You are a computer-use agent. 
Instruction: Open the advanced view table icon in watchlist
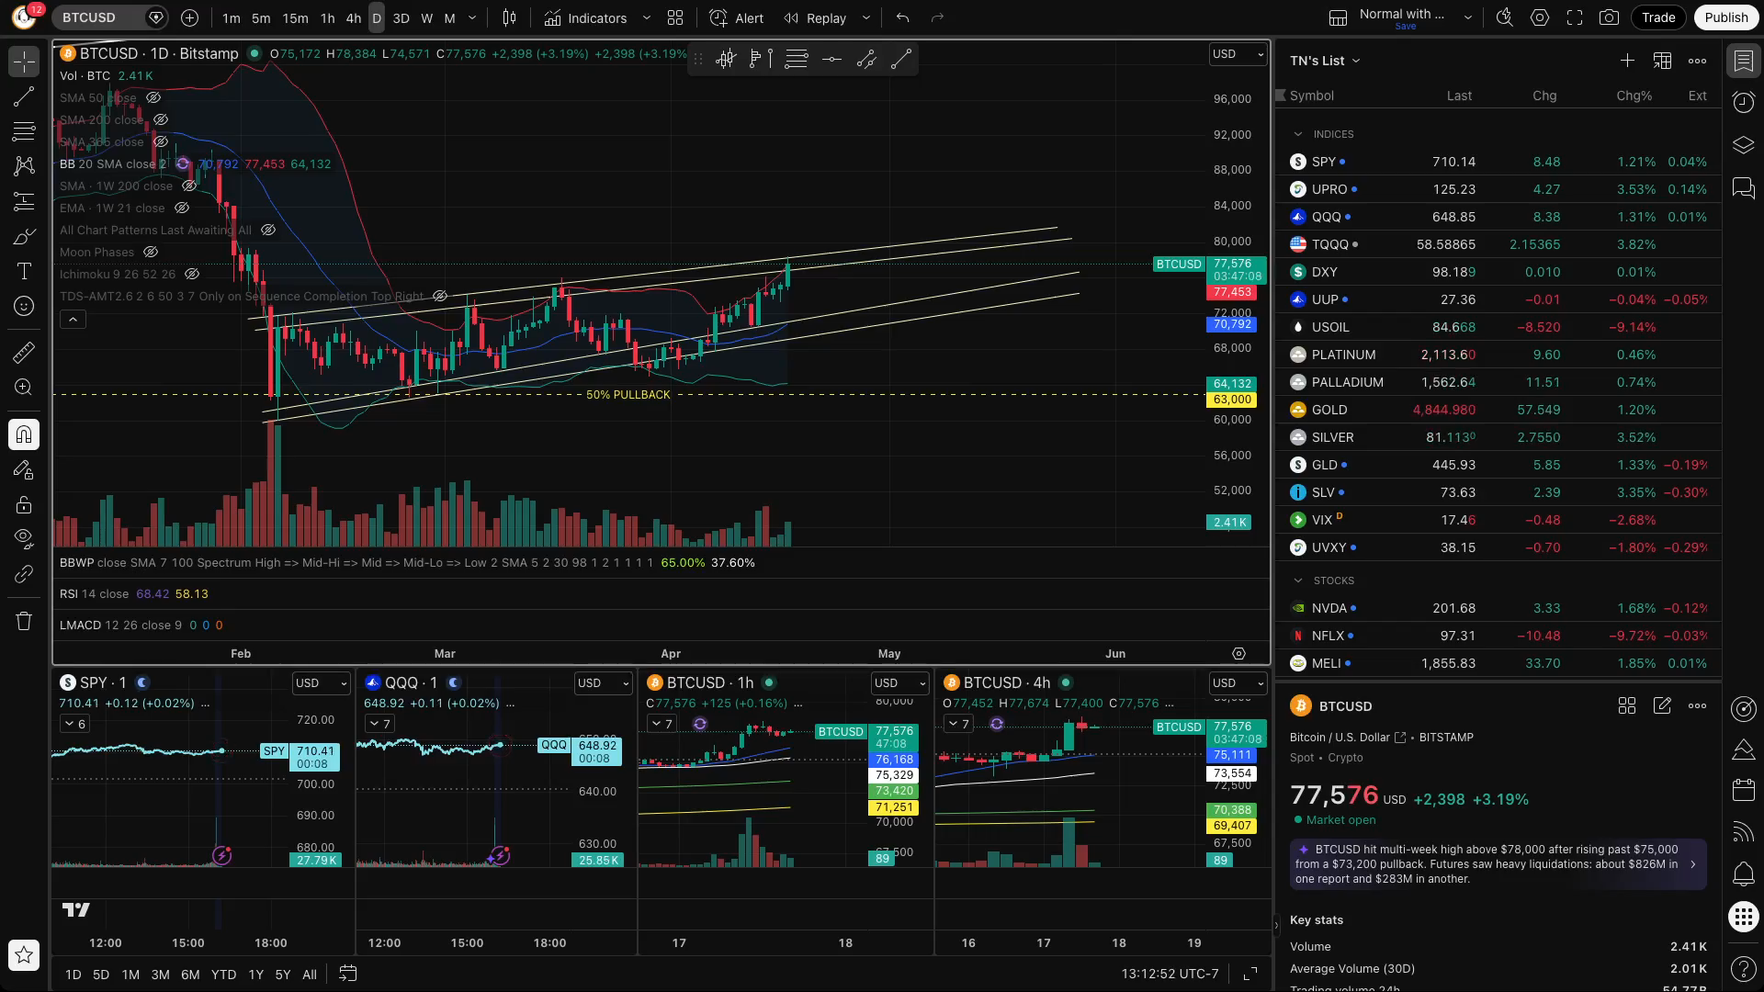(x=1662, y=61)
